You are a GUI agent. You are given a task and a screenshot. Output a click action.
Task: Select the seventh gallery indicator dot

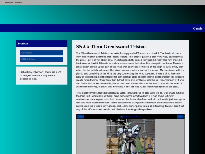137,117
